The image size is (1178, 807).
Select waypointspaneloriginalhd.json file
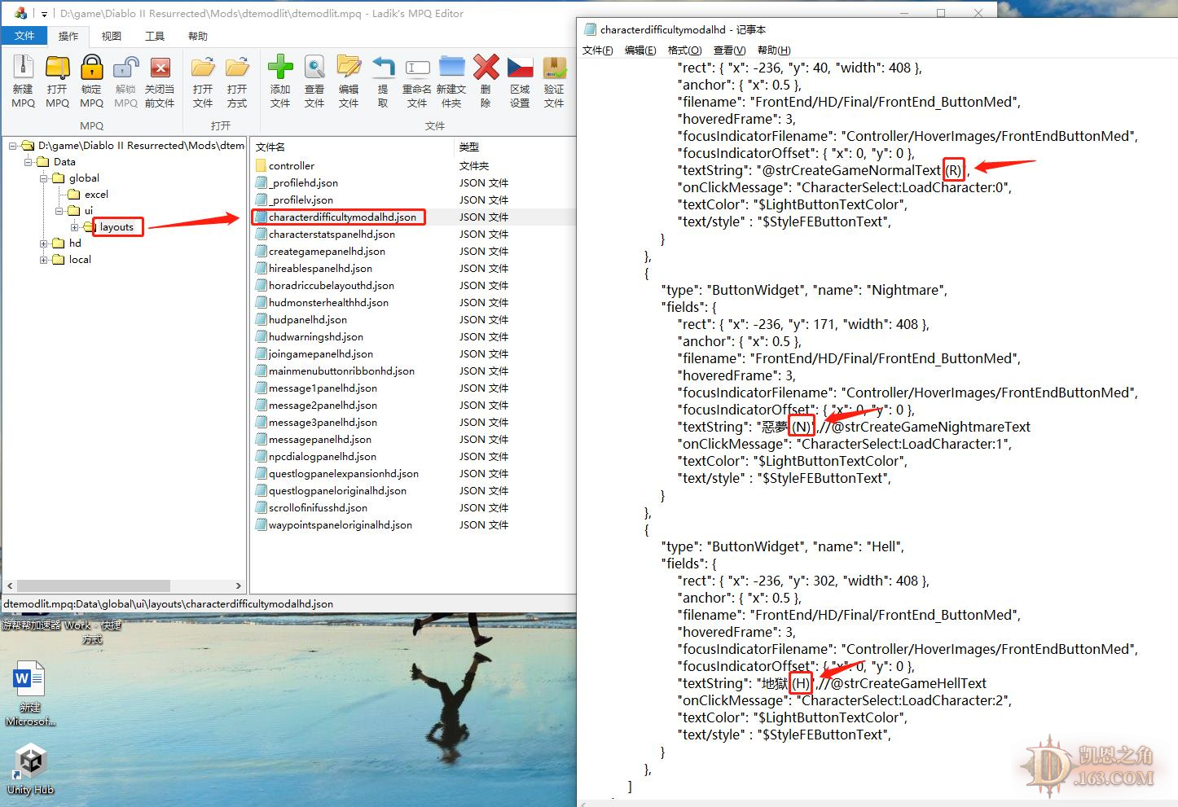[340, 525]
